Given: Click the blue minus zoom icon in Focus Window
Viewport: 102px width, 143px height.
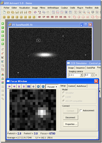Looking at the screenshot, I should pos(43,86).
